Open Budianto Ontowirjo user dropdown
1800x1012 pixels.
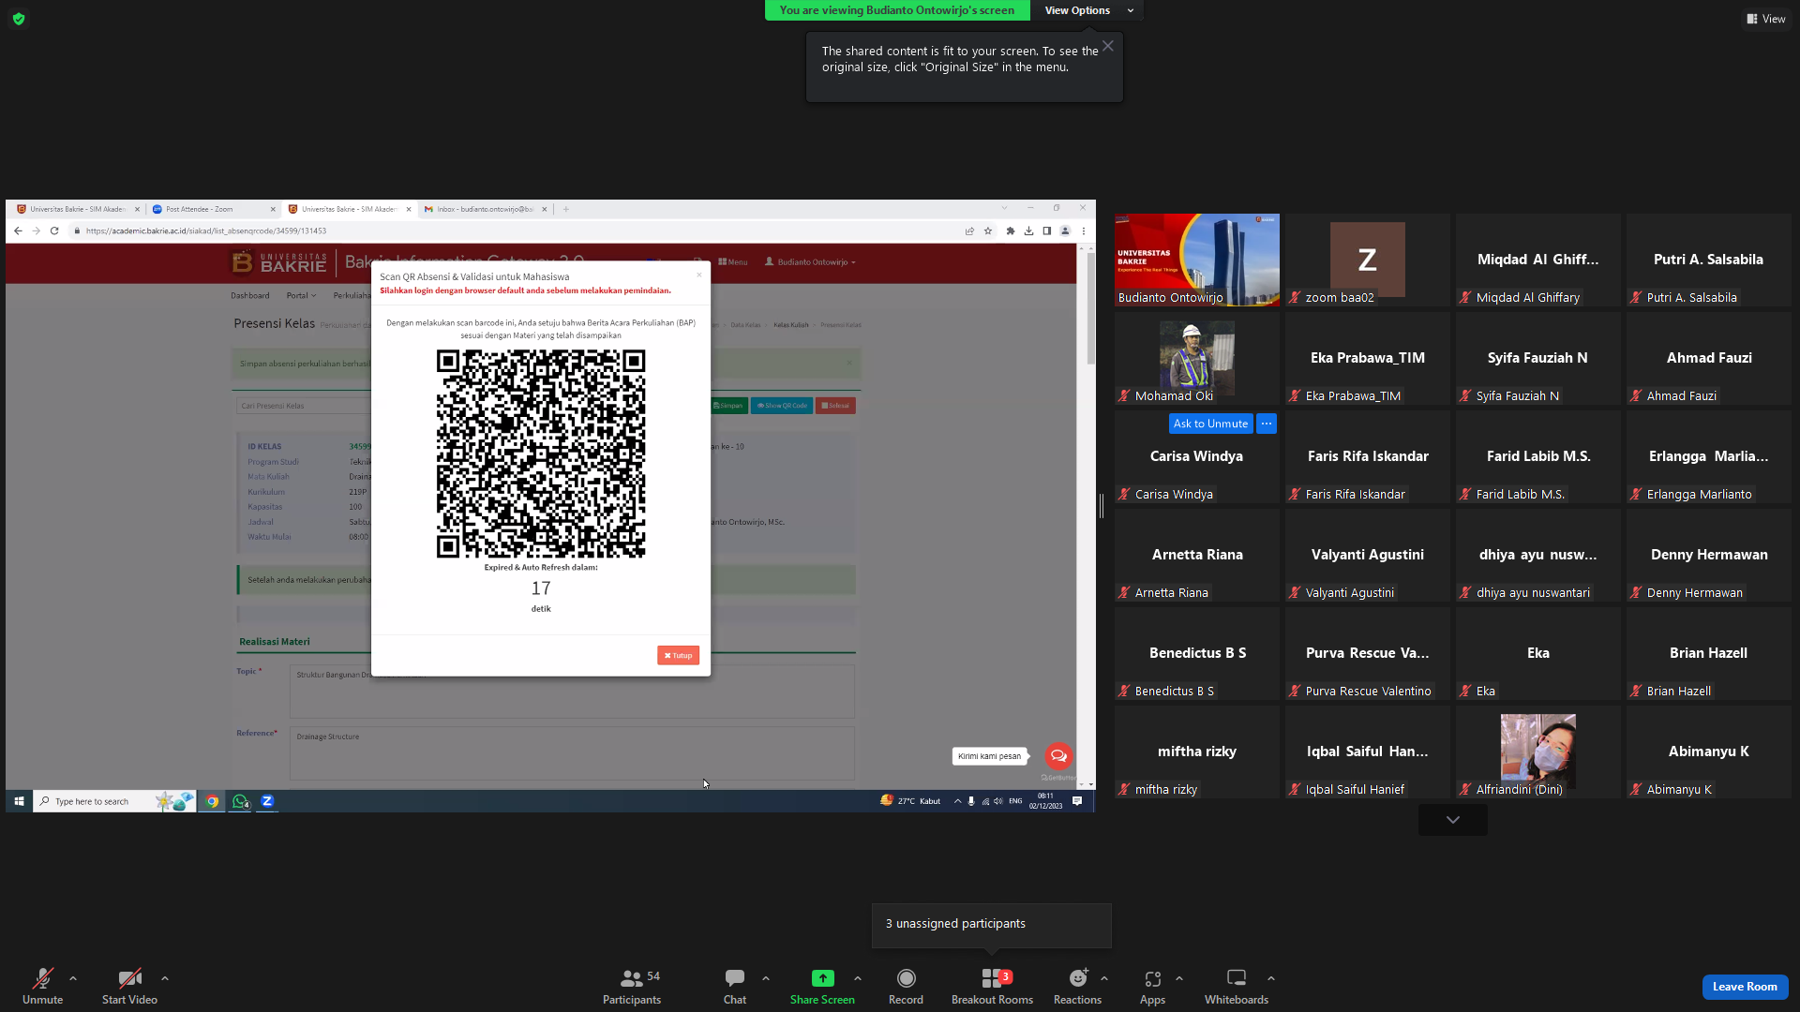tap(810, 262)
